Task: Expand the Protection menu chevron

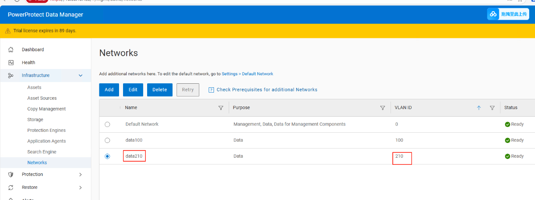Action: [81, 174]
